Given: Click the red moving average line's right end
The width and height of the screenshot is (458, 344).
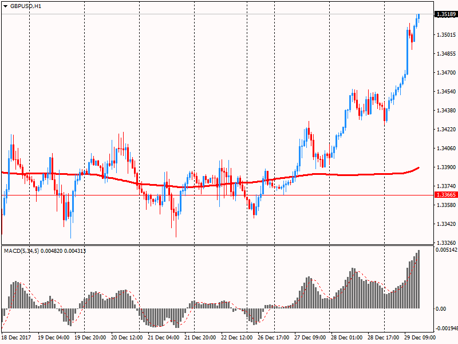Looking at the screenshot, I should [x=418, y=168].
